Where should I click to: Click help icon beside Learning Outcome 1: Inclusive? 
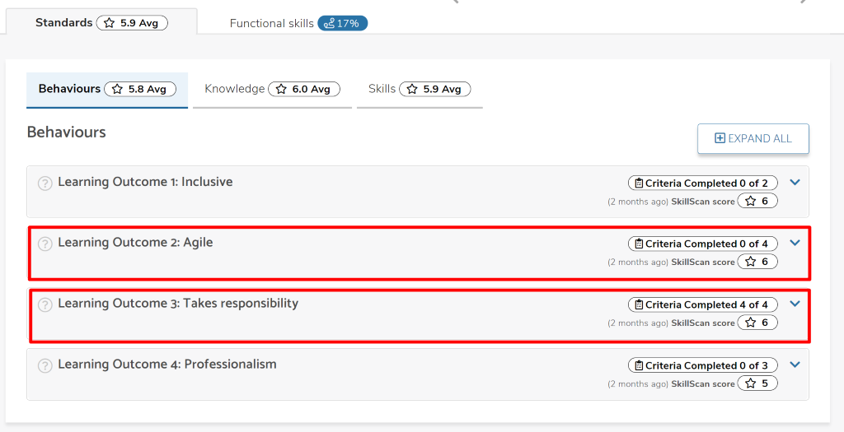coord(45,183)
